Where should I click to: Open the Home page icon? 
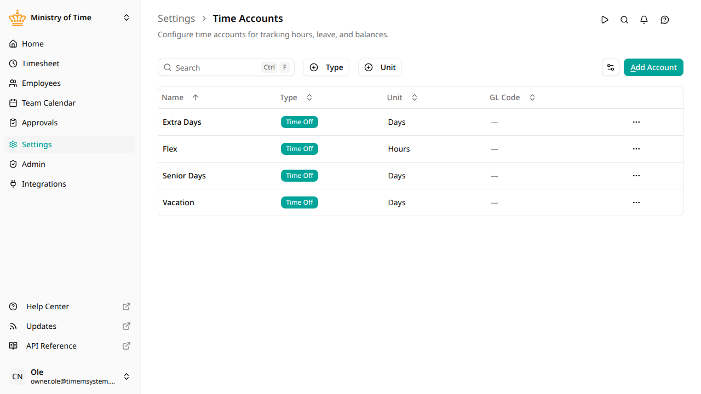coord(13,44)
